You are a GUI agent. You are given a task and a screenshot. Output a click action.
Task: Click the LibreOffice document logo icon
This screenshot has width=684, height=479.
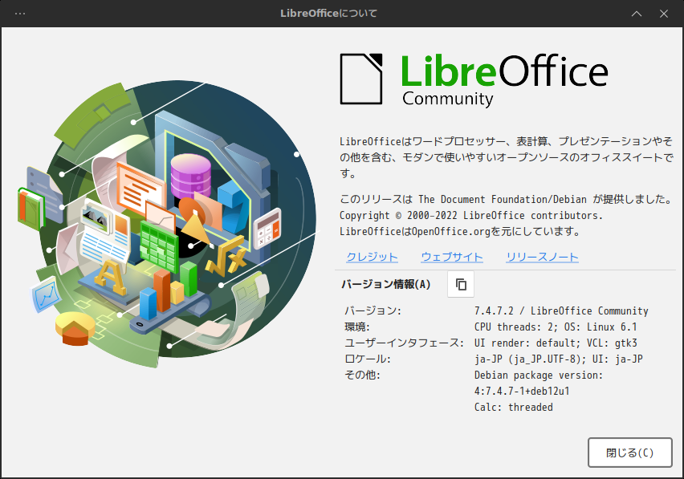click(x=361, y=79)
